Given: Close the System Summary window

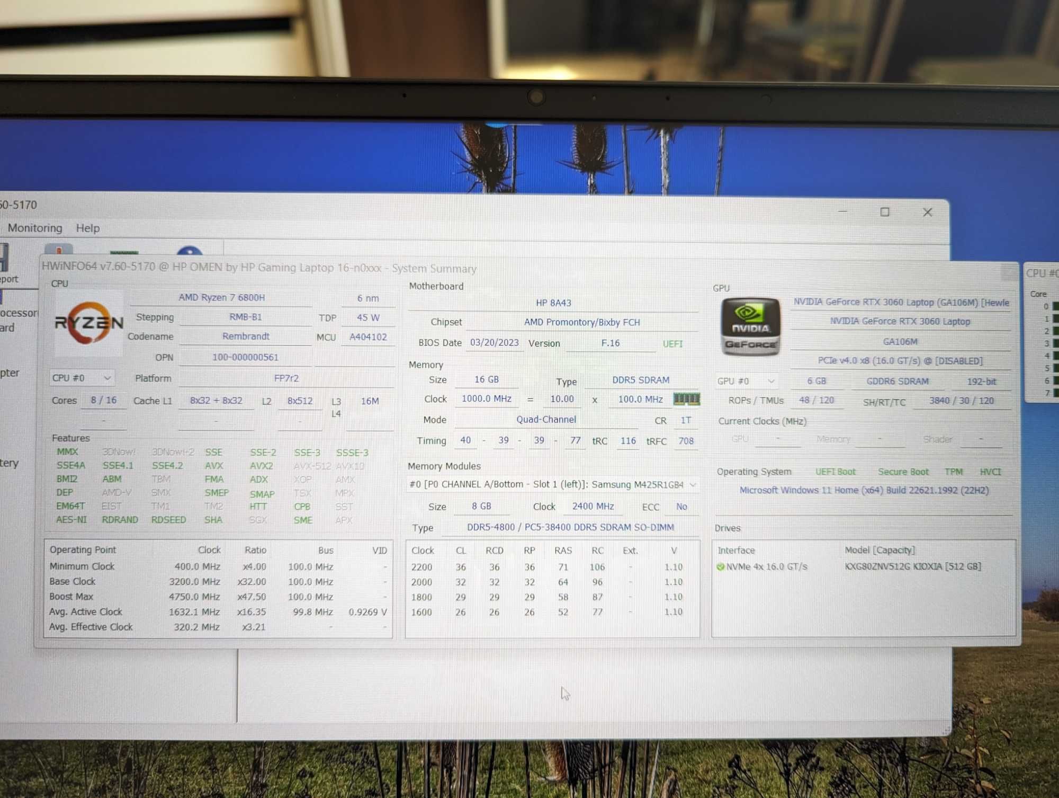Looking at the screenshot, I should point(1009,273).
